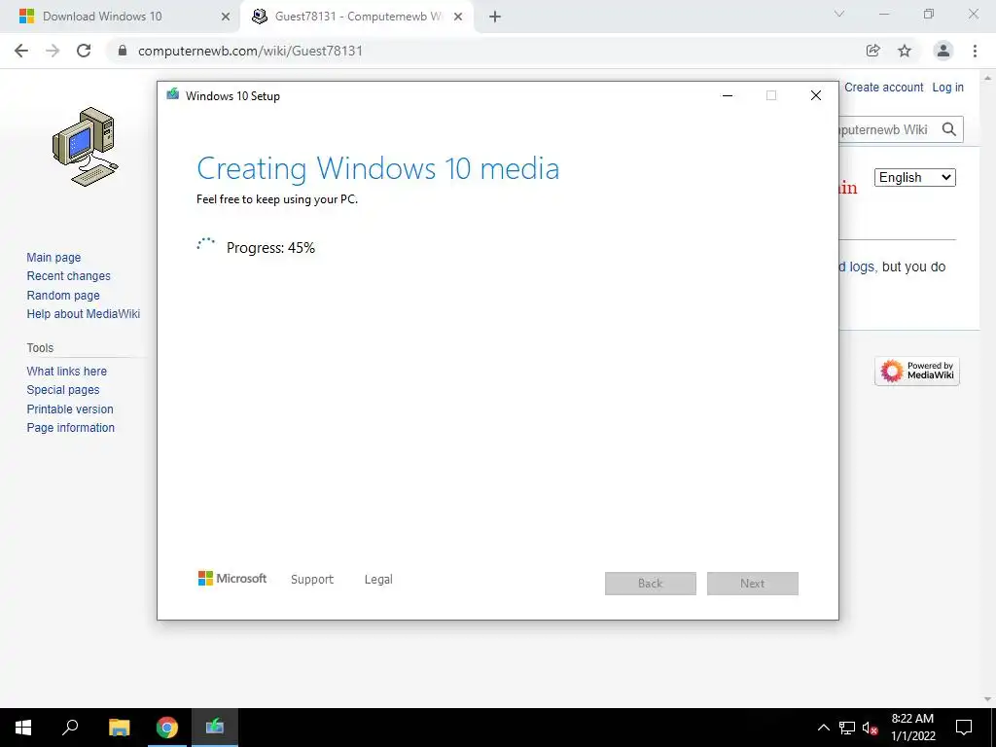Open the English language dropdown

pyautogui.click(x=914, y=177)
